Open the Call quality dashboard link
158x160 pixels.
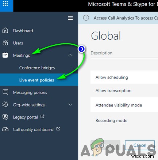(x=33, y=129)
